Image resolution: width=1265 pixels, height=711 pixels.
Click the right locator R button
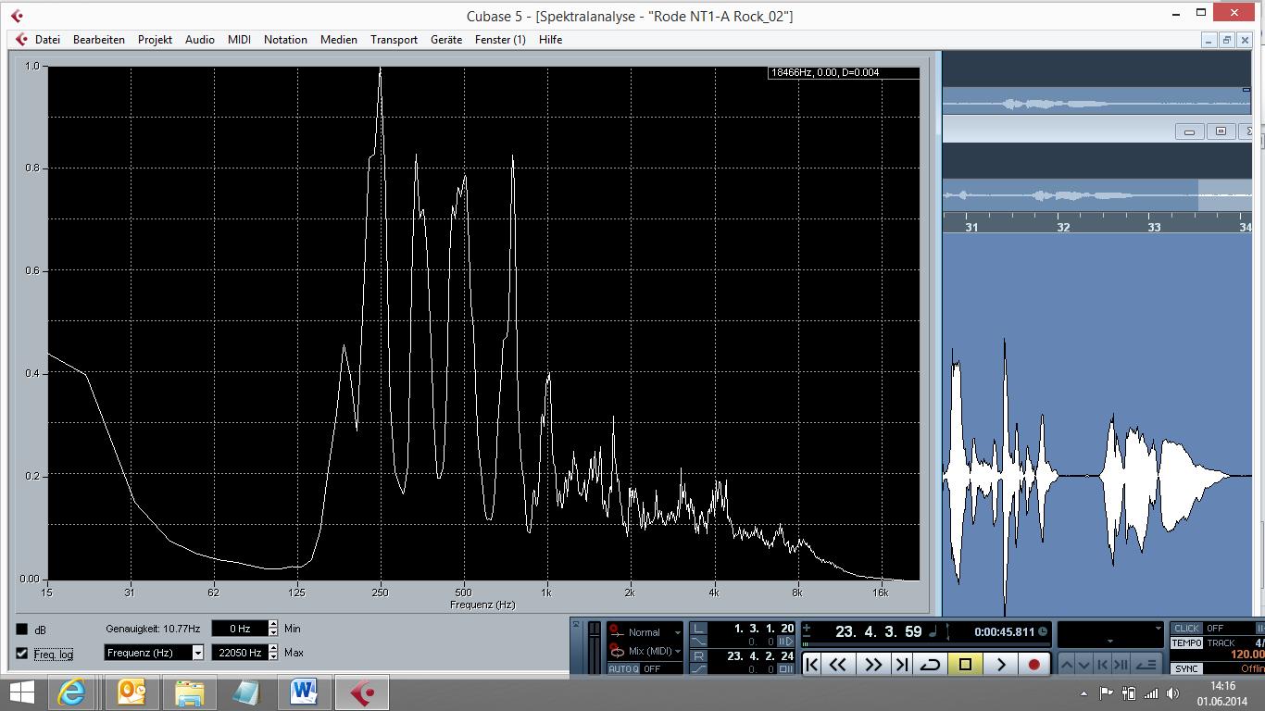pos(699,656)
